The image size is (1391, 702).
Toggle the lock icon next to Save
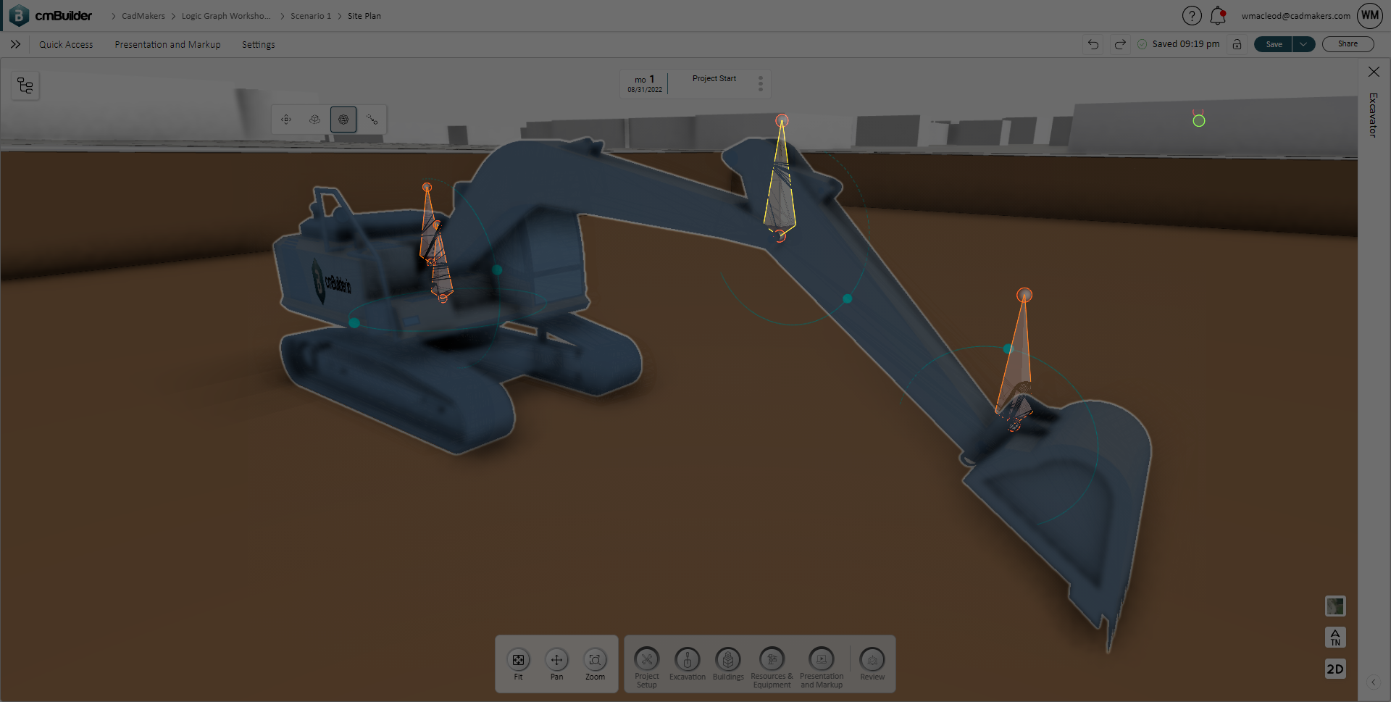point(1237,44)
